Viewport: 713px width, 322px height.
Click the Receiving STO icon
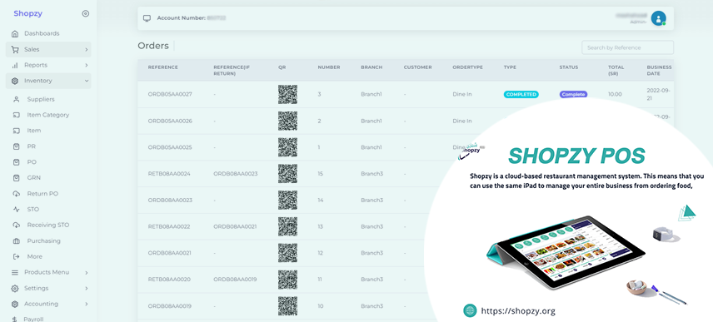coord(17,225)
